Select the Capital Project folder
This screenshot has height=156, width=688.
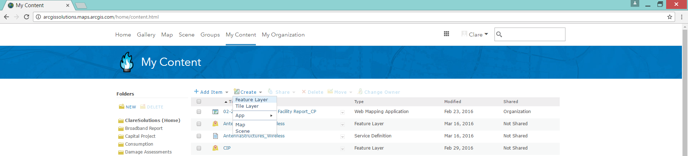(140, 136)
